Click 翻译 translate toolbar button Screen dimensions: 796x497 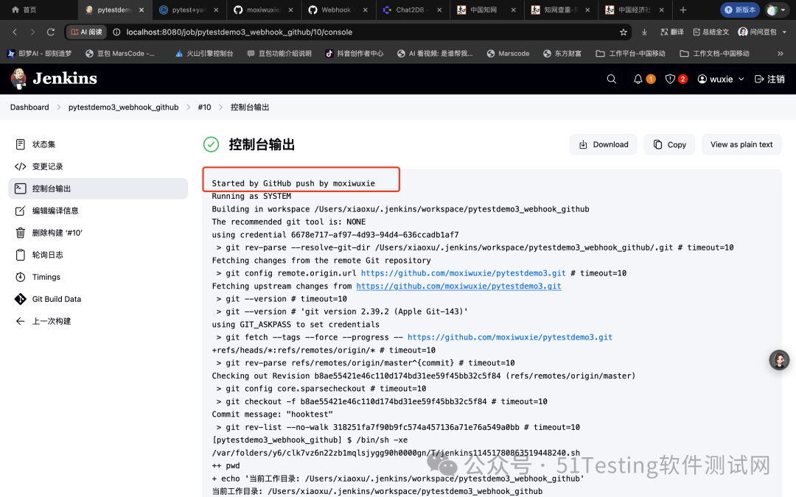click(671, 32)
